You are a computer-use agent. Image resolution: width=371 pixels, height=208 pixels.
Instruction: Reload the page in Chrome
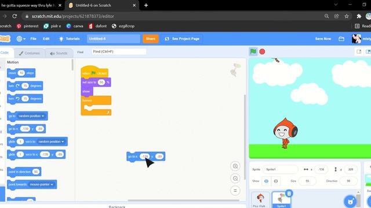coord(14,16)
